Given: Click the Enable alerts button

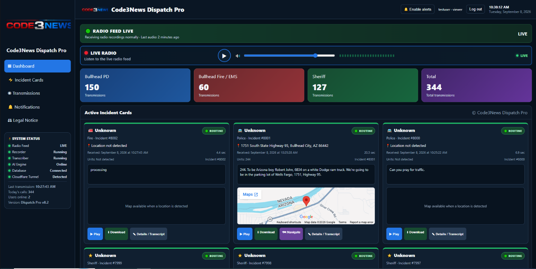Looking at the screenshot, I should pos(417,9).
